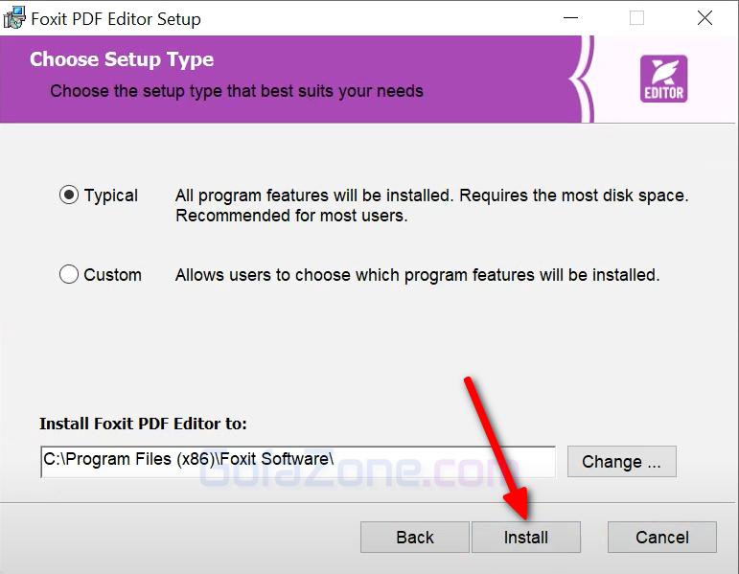Choose the Custom setup radio button

click(69, 275)
